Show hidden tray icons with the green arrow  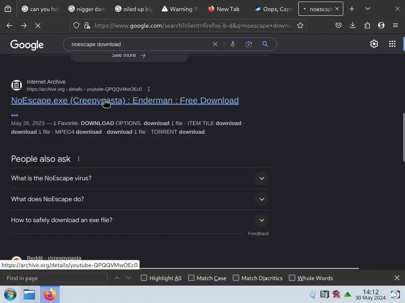pyautogui.click(x=348, y=294)
